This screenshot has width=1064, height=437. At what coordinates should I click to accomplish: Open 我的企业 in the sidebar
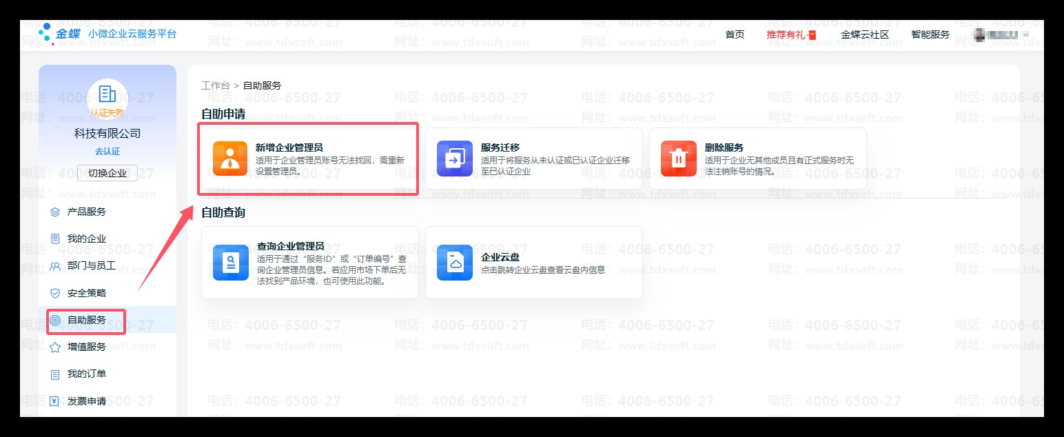(x=86, y=238)
